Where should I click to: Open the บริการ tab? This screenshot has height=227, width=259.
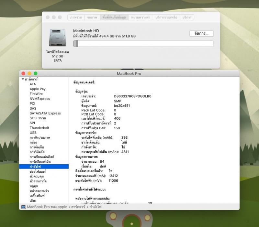pos(187,17)
